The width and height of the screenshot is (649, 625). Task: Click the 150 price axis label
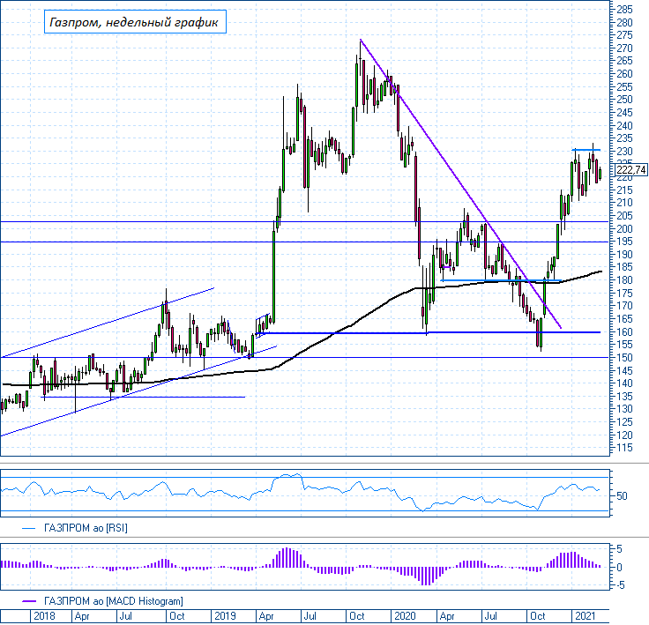click(624, 358)
